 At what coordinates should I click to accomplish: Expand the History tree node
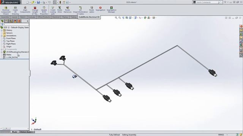coord(2,30)
